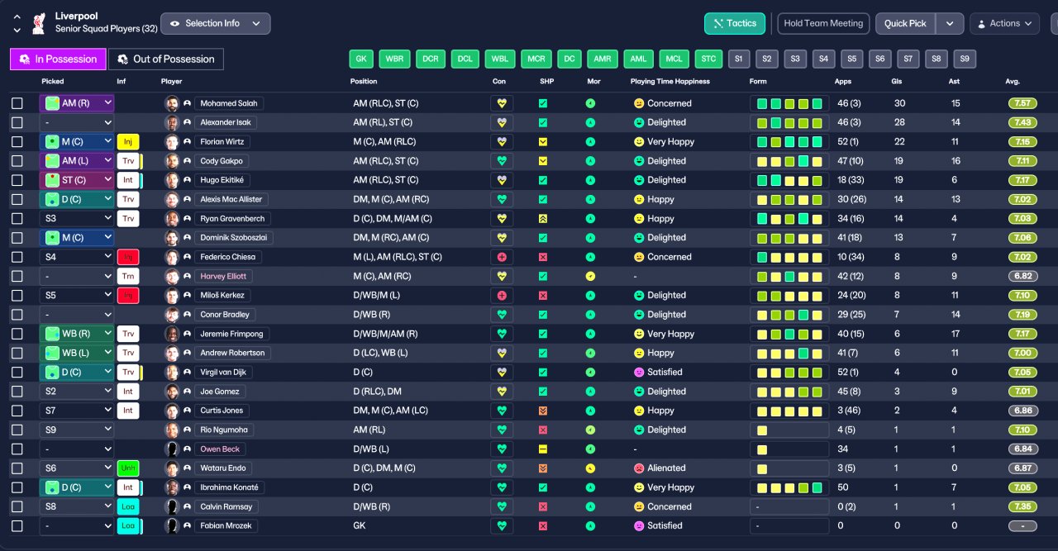
Task: Open Curtis Jones's S7 picked dropdown
Action: [x=77, y=411]
